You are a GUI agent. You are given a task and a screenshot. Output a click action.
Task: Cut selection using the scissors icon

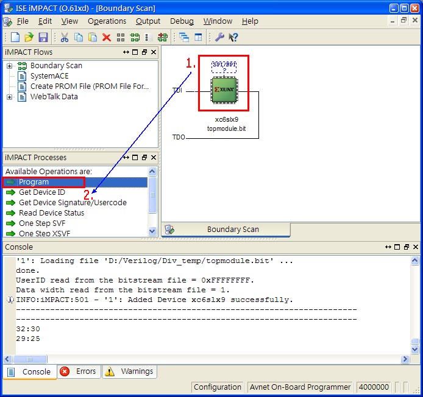point(64,37)
